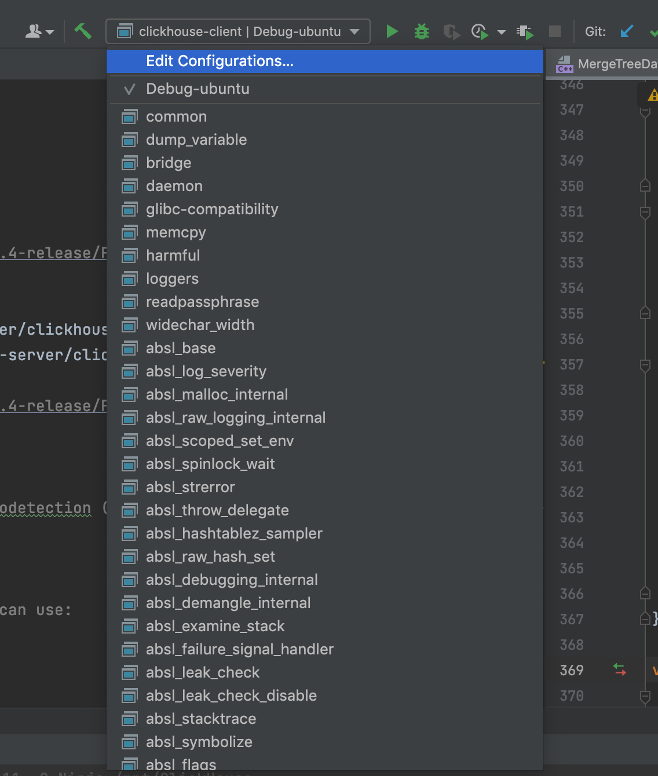The width and height of the screenshot is (658, 776).
Task: Click Git update project arrow
Action: tap(627, 31)
